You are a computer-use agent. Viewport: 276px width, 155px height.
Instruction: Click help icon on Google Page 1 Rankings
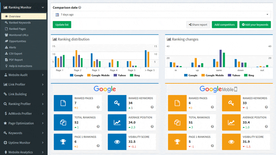(x=98, y=146)
